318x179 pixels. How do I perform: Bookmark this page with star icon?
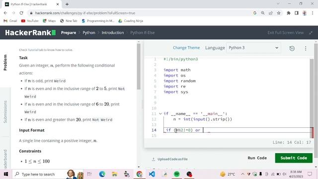279,13
